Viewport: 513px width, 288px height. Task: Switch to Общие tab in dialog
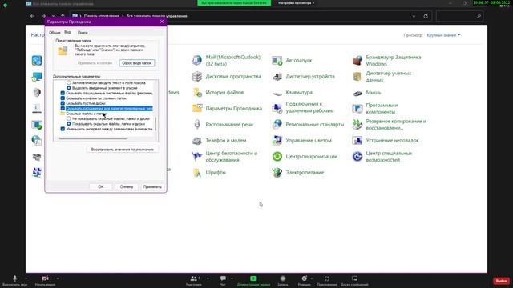[55, 33]
